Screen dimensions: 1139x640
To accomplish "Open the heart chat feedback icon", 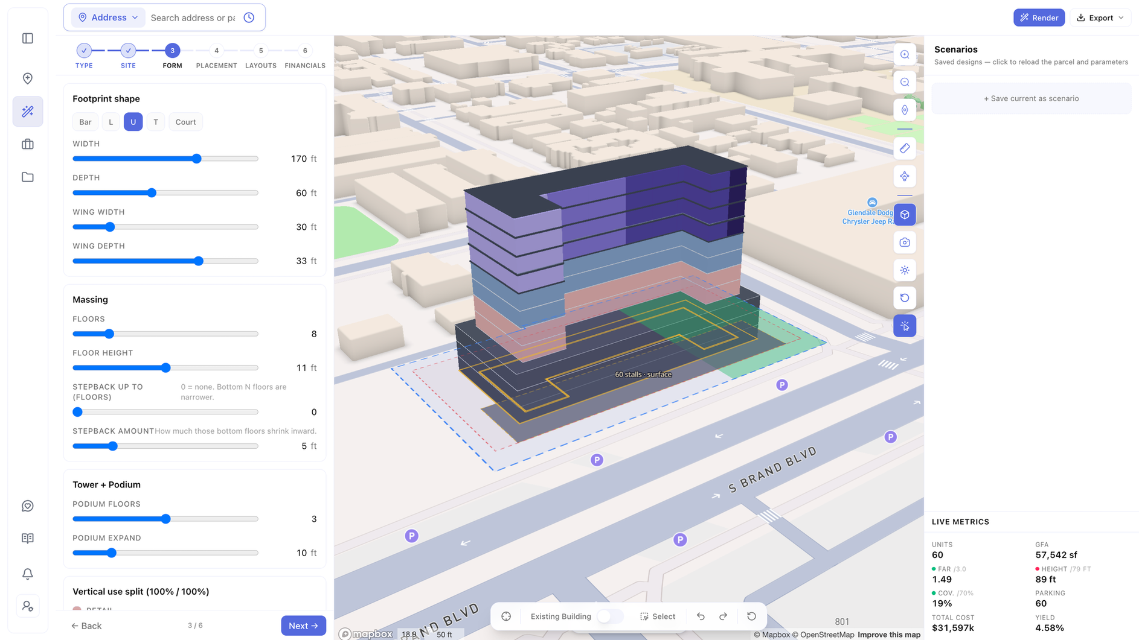I will [x=28, y=506].
